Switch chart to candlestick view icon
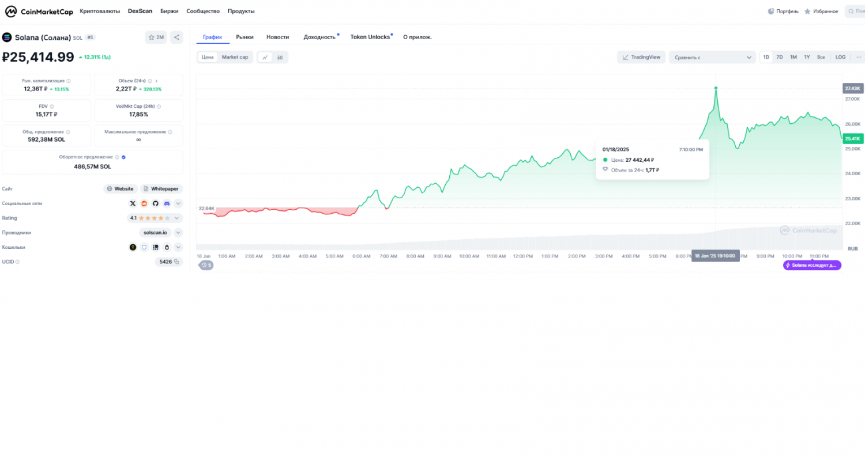 click(280, 57)
